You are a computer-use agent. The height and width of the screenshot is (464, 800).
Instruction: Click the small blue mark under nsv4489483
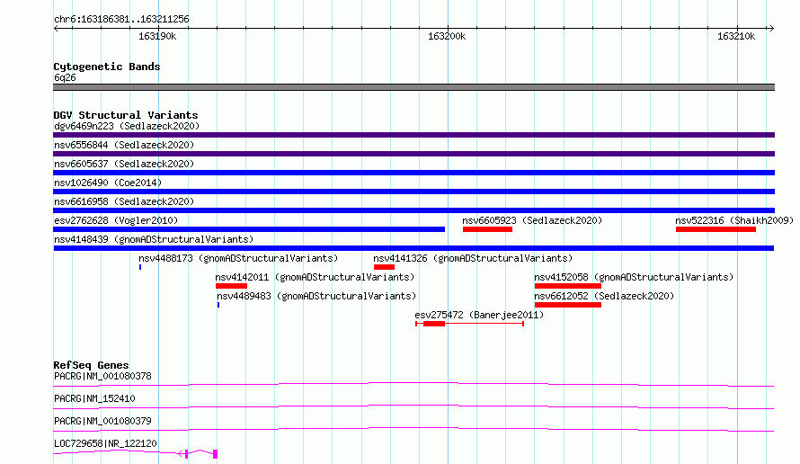[x=218, y=305]
